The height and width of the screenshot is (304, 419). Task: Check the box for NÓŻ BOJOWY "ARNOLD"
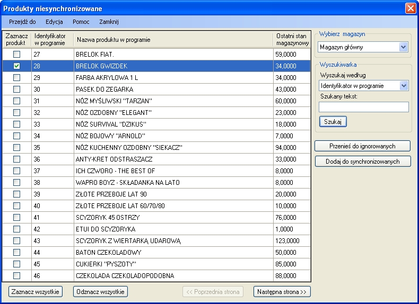tap(16, 136)
